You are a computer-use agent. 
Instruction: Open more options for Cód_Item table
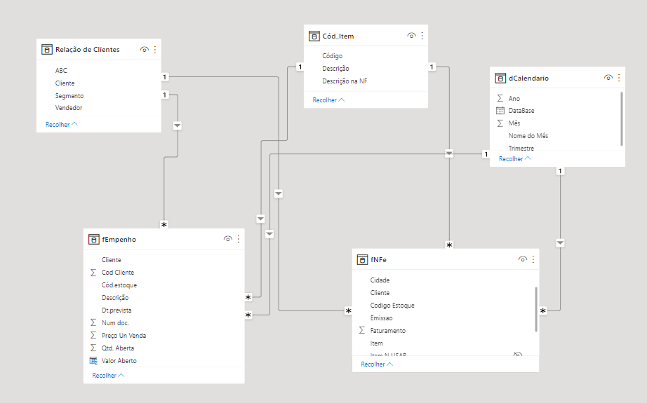(422, 36)
